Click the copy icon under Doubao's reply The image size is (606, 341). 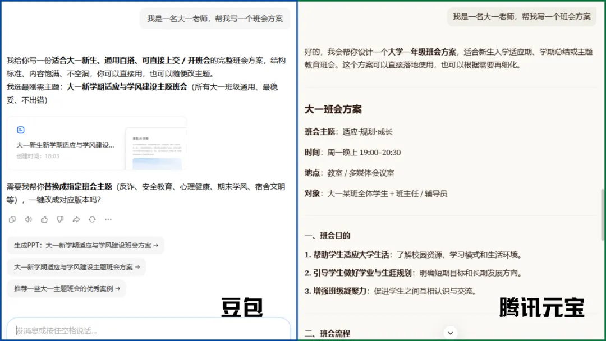(12, 219)
